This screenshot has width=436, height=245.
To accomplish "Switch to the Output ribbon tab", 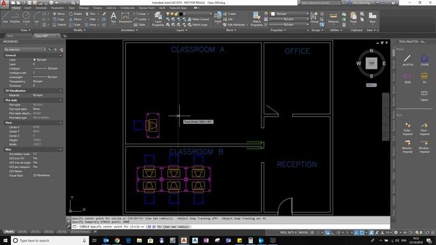I will [97, 8].
